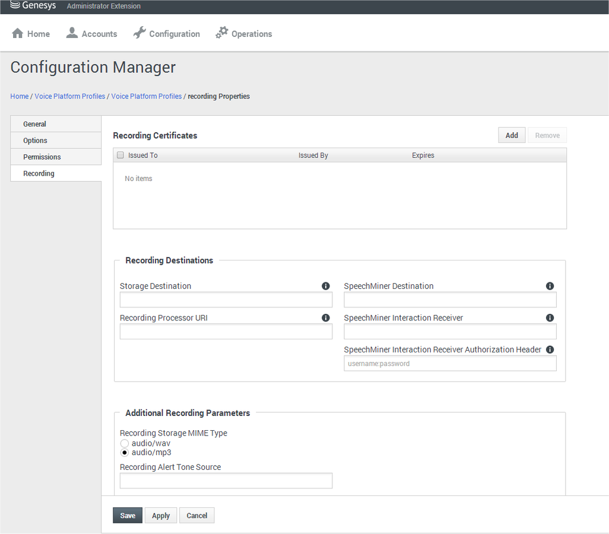609x534 pixels.
Task: Show info for Recording Processor URI
Action: (x=325, y=317)
